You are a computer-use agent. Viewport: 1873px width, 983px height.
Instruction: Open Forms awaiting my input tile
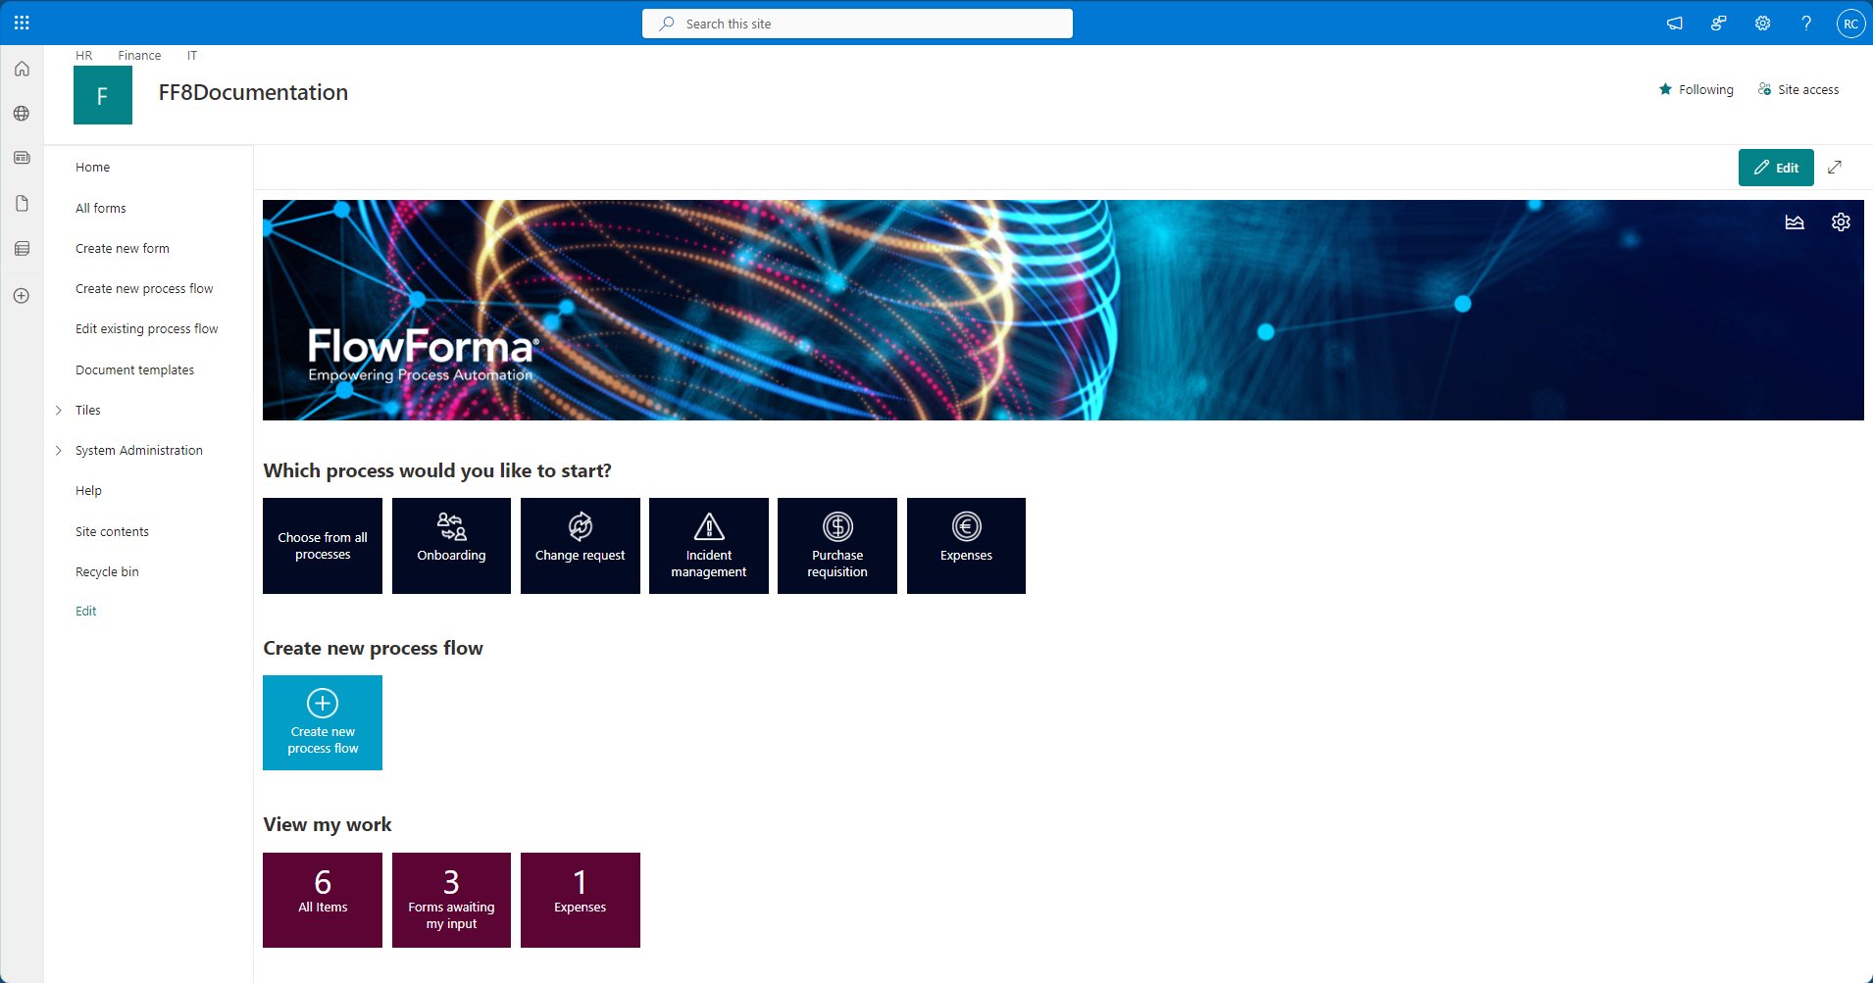tap(451, 900)
